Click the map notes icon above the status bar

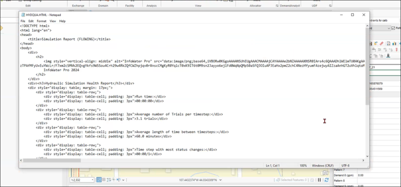tap(325, 173)
